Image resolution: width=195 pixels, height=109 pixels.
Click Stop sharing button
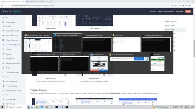[x=139, y=59]
